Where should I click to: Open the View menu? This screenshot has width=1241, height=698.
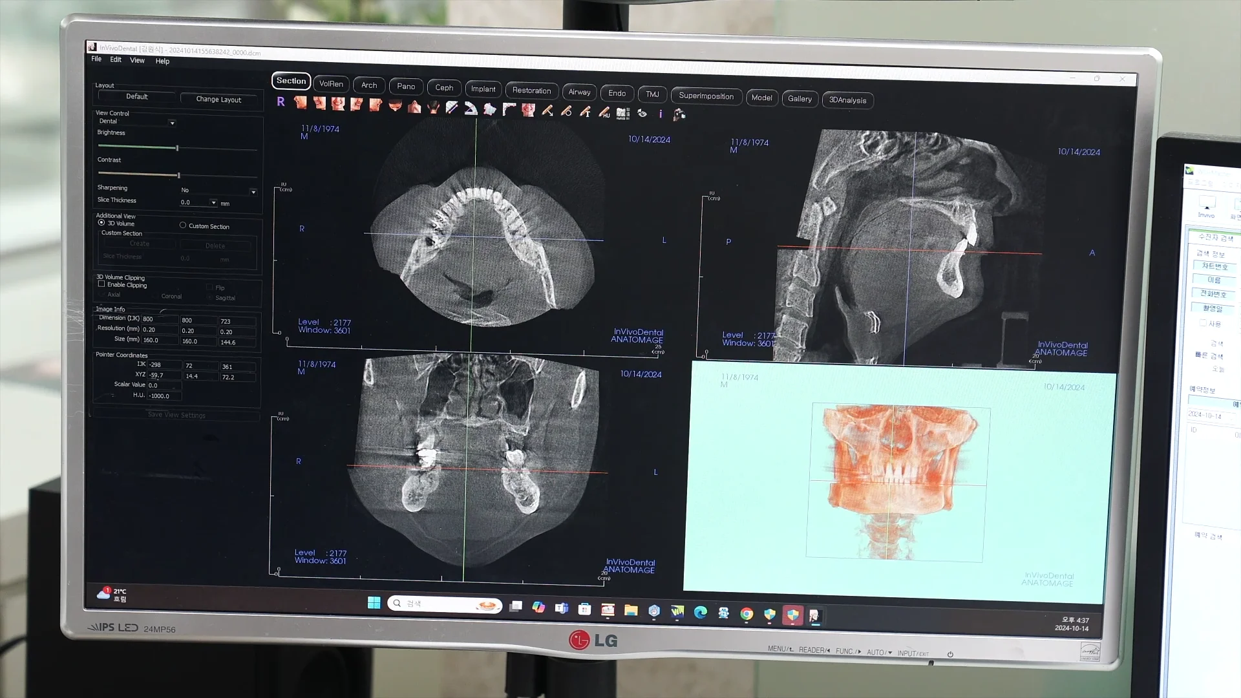tap(137, 60)
